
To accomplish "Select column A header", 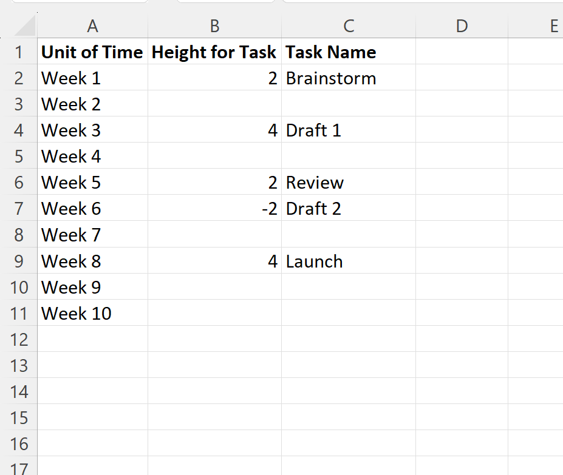I will point(92,25).
